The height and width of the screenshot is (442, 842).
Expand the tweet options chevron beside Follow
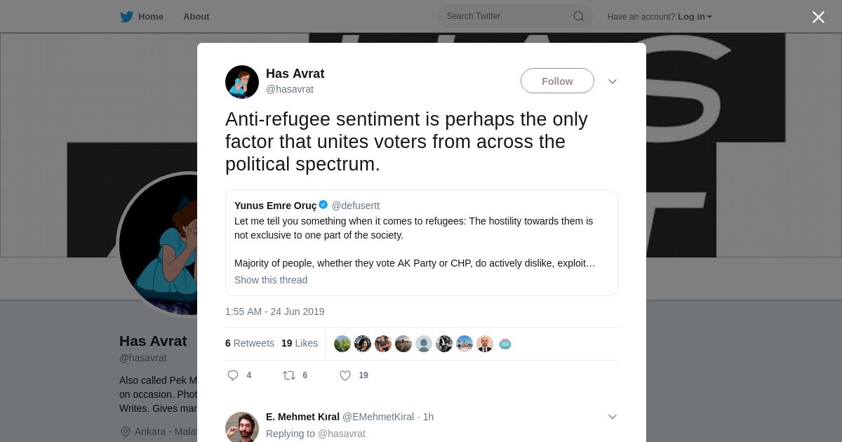[x=613, y=81]
